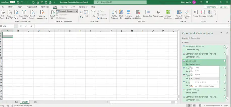Choose Delete from context menu
Image resolution: width=231 pixels, height=107 pixels.
[205, 79]
